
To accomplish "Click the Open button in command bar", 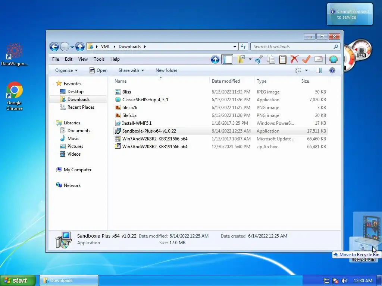I will [98, 70].
